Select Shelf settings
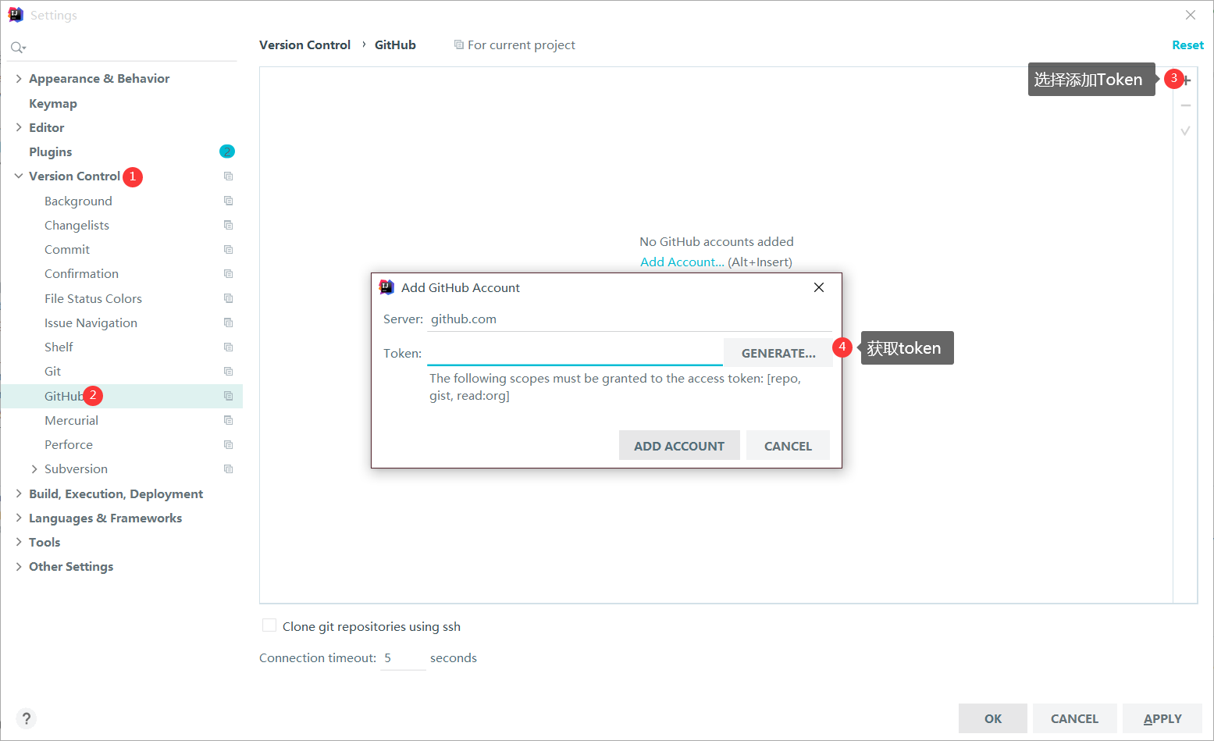 coord(59,347)
